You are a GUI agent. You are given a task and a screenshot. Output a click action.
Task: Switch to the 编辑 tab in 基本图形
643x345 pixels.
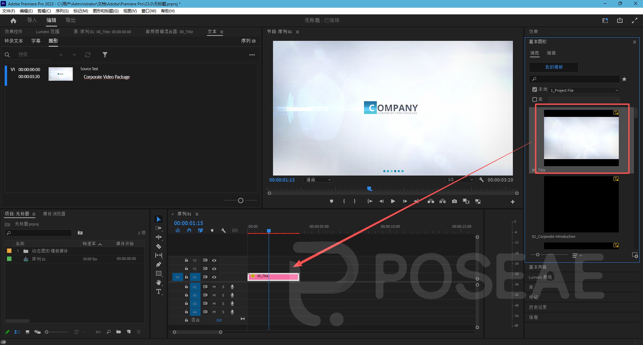[551, 53]
